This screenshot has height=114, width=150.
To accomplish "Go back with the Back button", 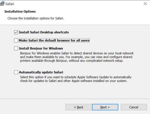I will click(x=78, y=107).
